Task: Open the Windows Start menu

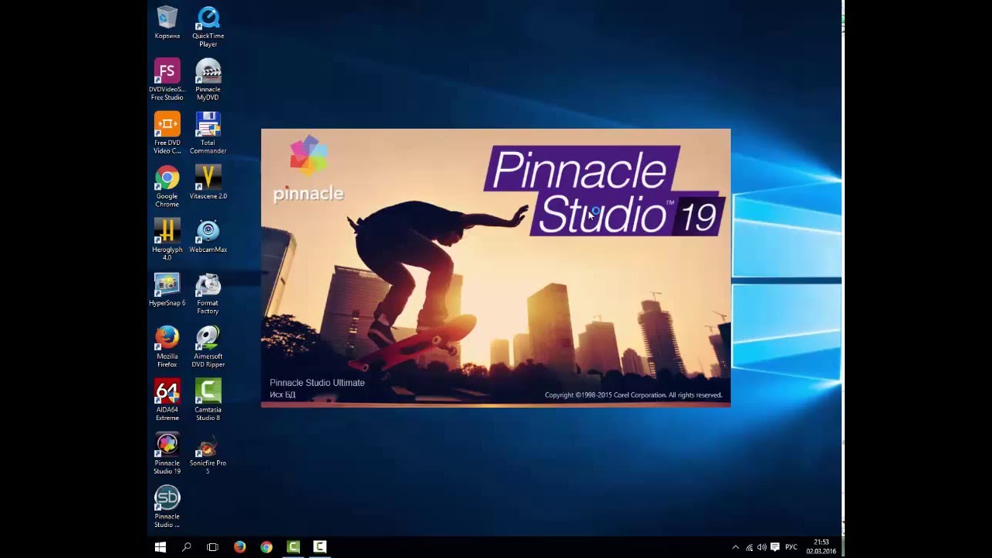Action: (160, 547)
